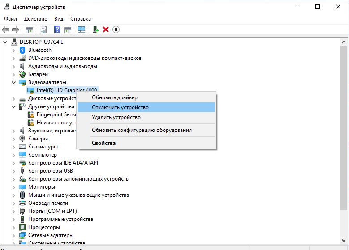The width and height of the screenshot is (349, 250).
Task: Expand the Bluetooth category
Action: coord(13,50)
